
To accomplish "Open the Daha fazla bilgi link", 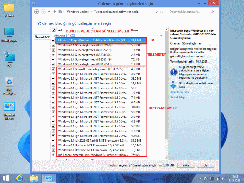I will (179, 92).
